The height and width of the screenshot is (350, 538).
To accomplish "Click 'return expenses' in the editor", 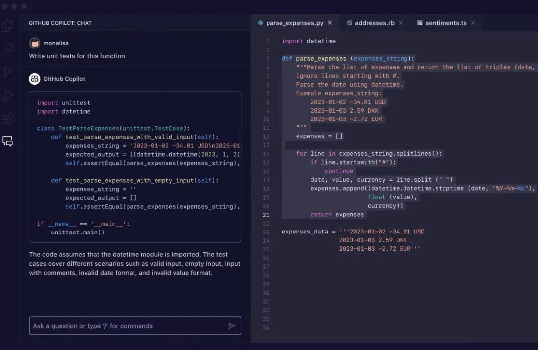I will pos(337,214).
